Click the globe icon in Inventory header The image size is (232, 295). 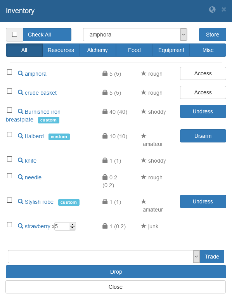coord(212,9)
